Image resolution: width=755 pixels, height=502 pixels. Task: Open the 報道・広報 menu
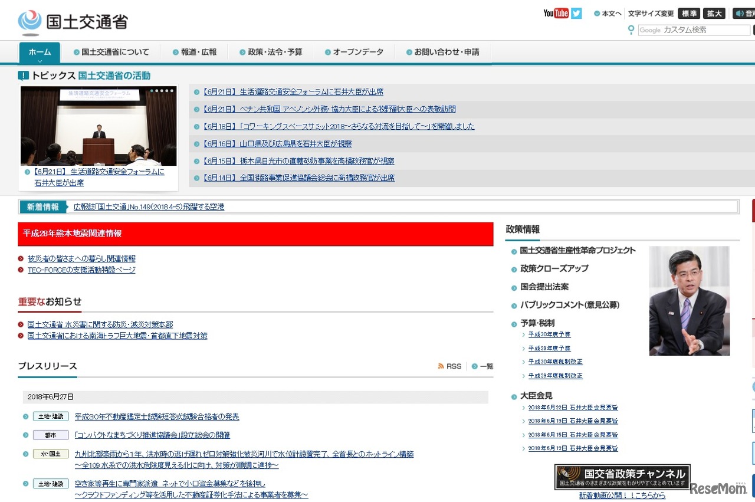(195, 52)
